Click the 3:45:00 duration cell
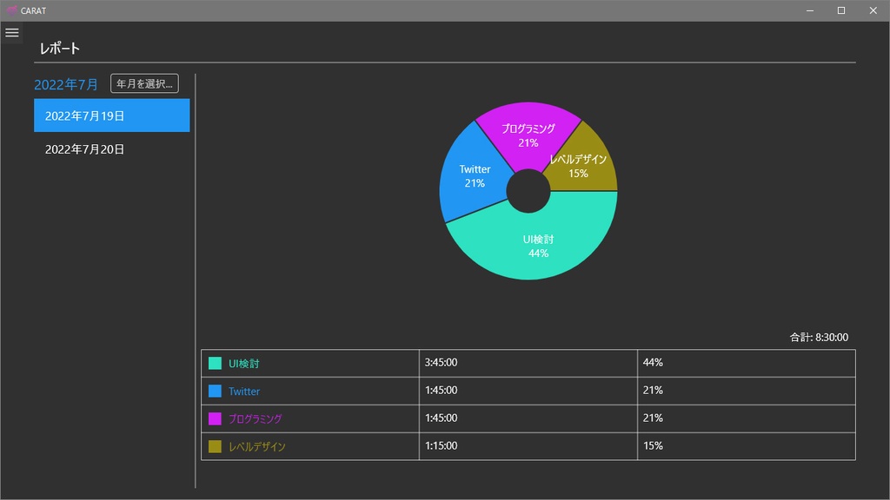This screenshot has width=890, height=500. coord(528,363)
